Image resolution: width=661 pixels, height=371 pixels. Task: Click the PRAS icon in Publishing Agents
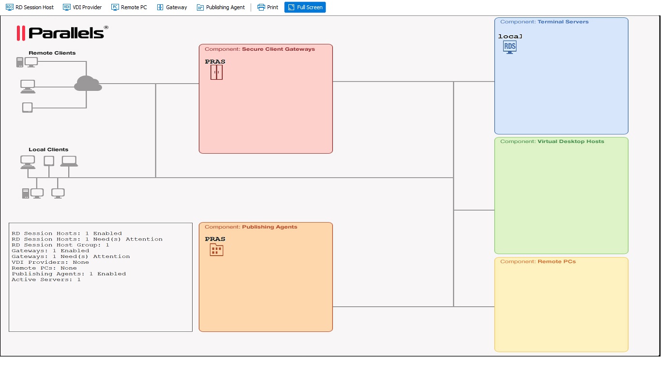216,249
